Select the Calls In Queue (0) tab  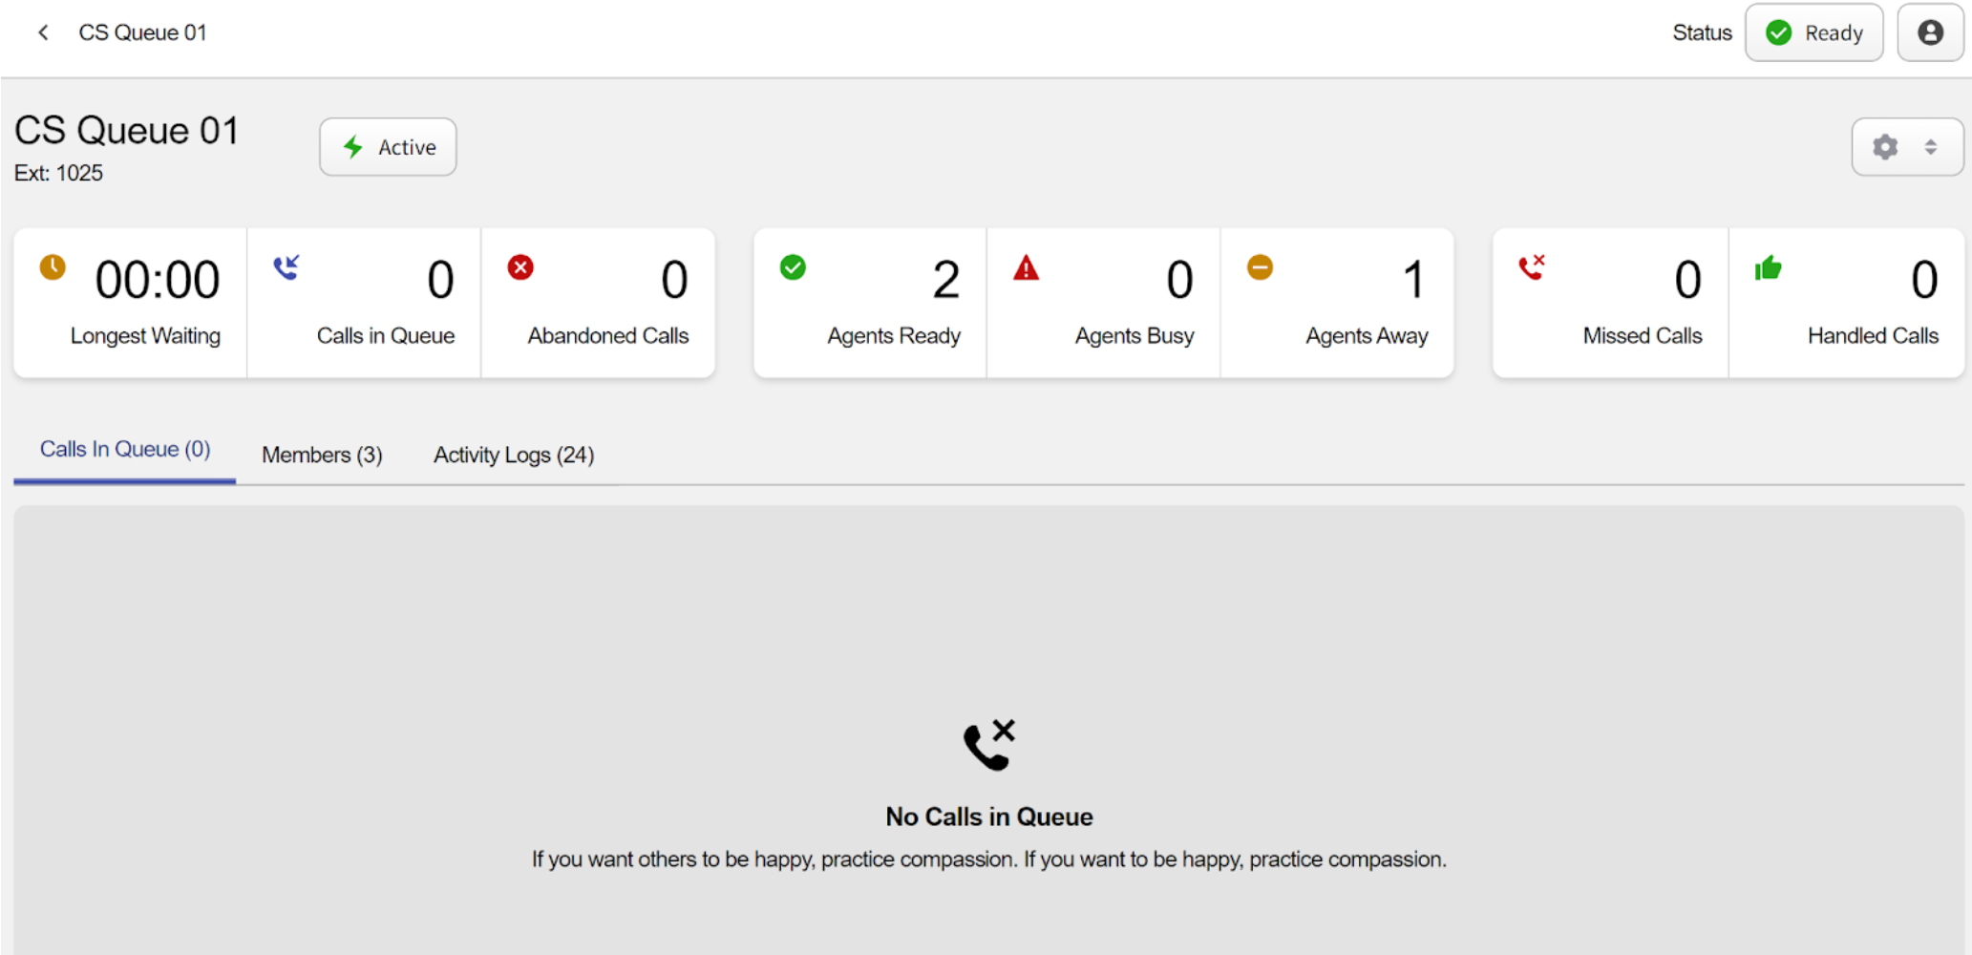point(125,450)
